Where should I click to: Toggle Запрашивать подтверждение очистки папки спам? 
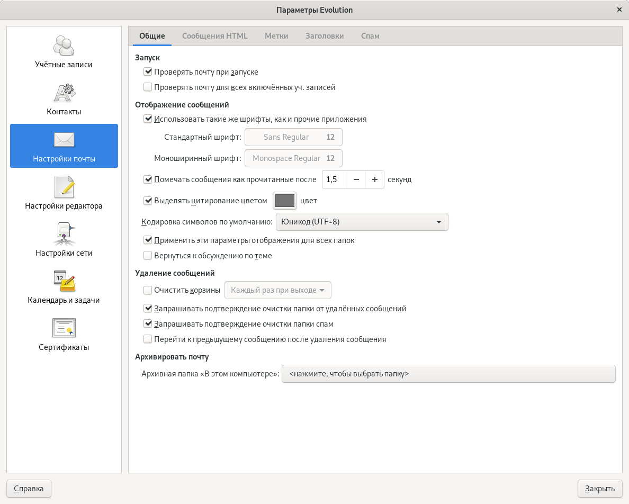(148, 323)
